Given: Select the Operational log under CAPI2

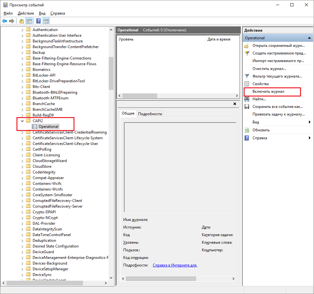Looking at the screenshot, I should click(48, 127).
